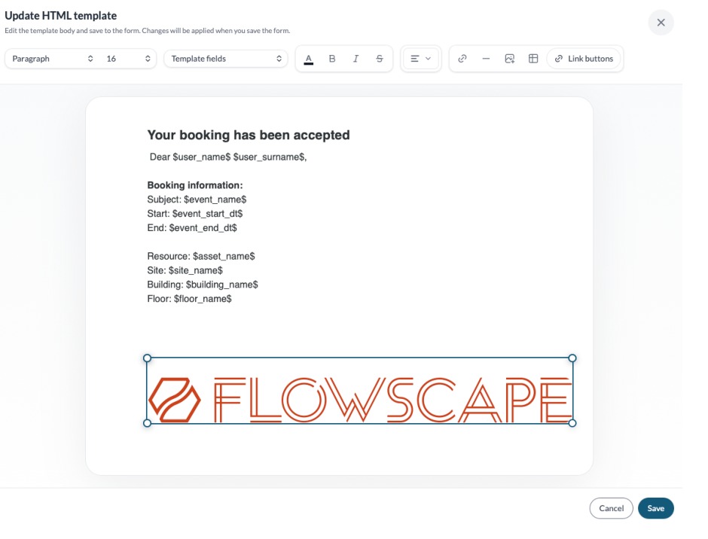Toggle bold formatting
Screen dimensions: 708x539
coord(332,59)
